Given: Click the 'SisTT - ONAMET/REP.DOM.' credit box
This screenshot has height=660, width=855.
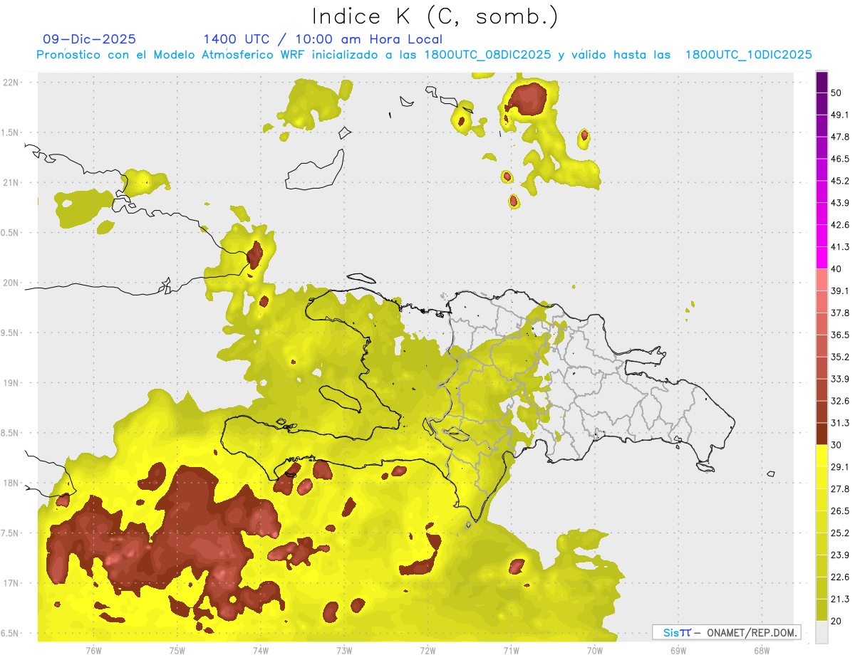Looking at the screenshot, I should (727, 632).
